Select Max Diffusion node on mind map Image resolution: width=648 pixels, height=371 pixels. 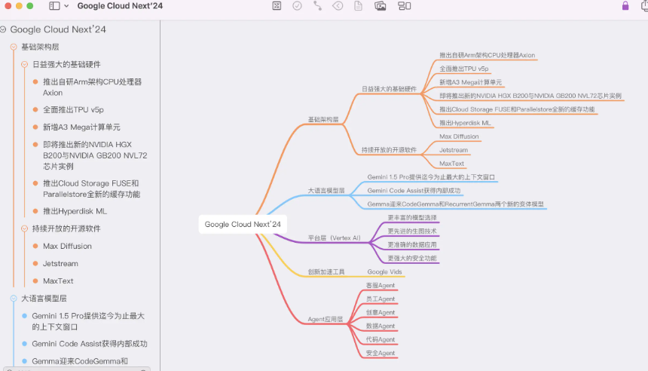click(459, 136)
